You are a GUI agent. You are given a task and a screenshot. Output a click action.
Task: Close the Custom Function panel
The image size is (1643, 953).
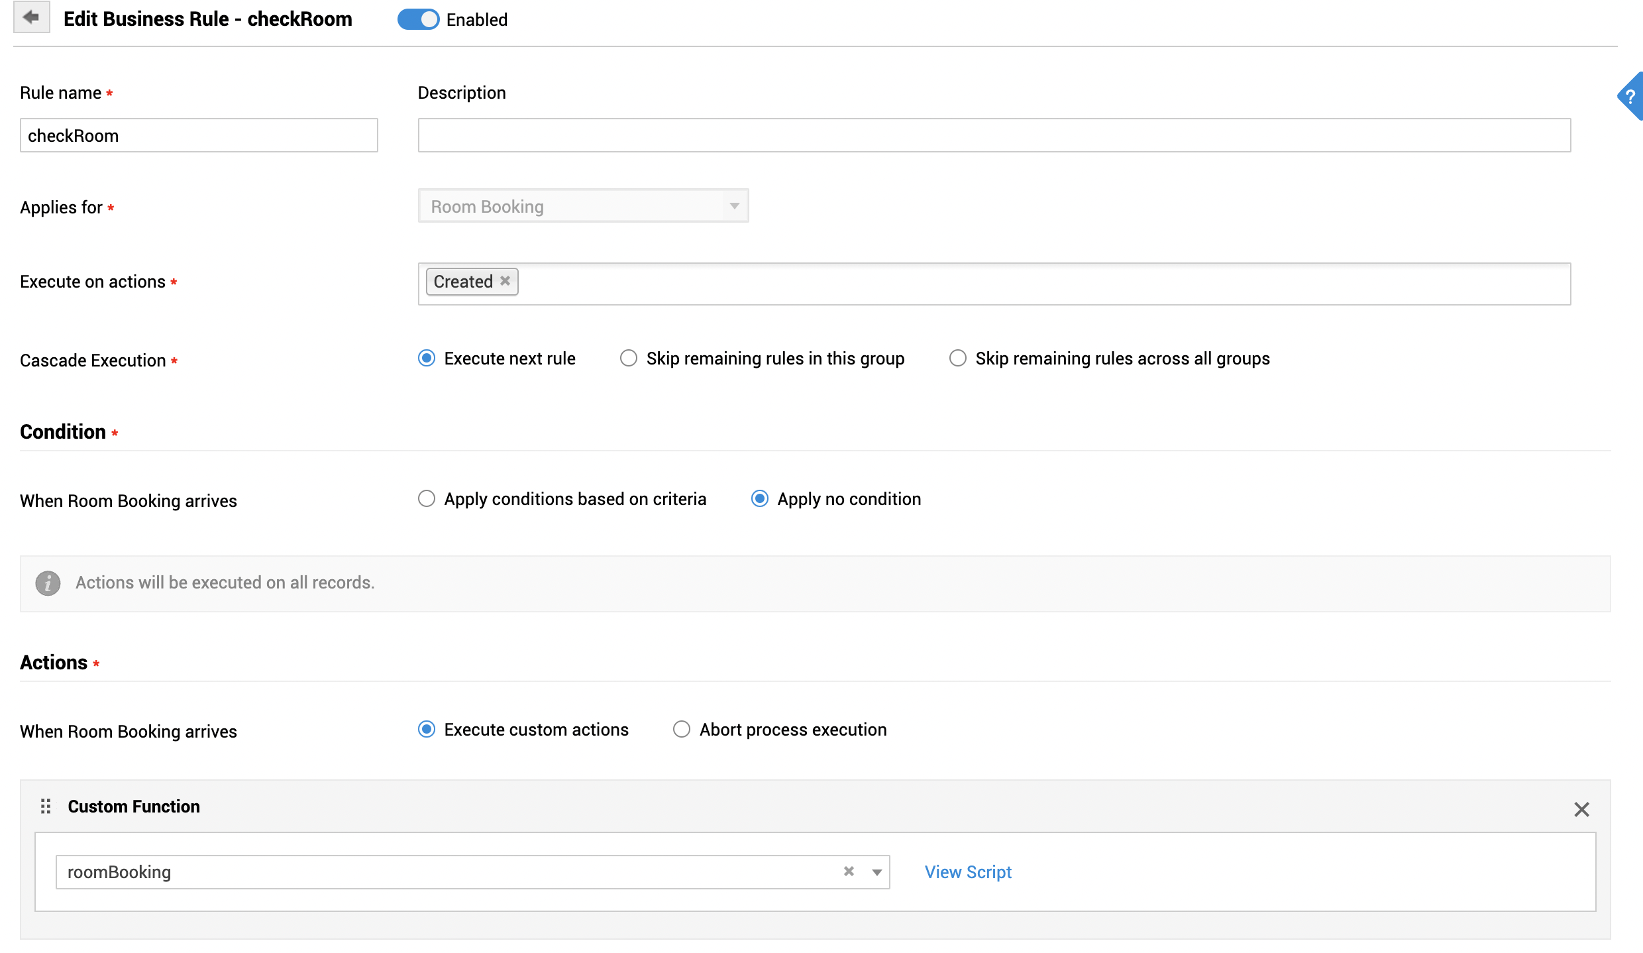pos(1581,809)
